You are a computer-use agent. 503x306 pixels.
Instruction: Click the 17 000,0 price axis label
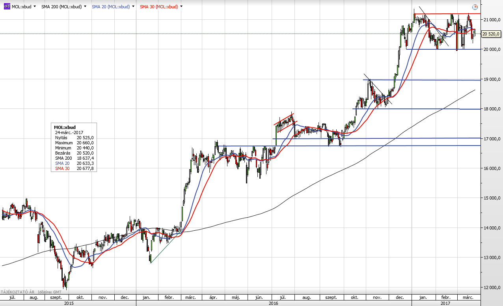coord(492,139)
